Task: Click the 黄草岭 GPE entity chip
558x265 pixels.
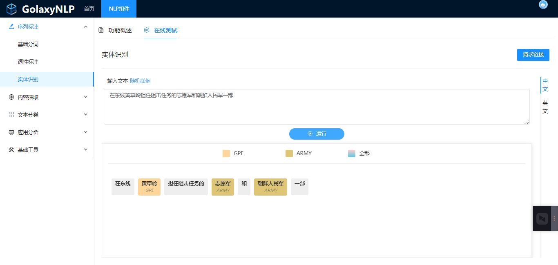Action: tap(149, 187)
